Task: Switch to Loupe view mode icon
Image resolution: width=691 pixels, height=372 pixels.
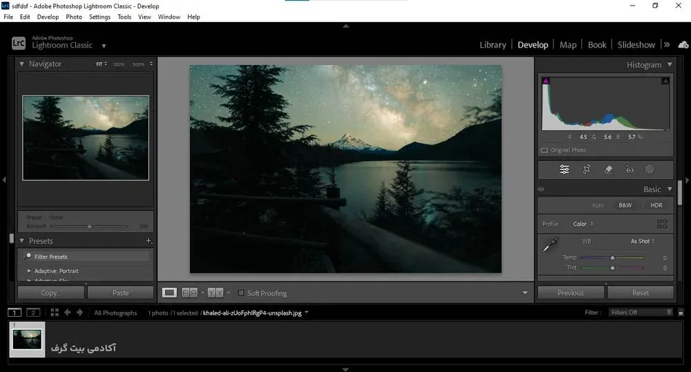Action: pos(169,292)
